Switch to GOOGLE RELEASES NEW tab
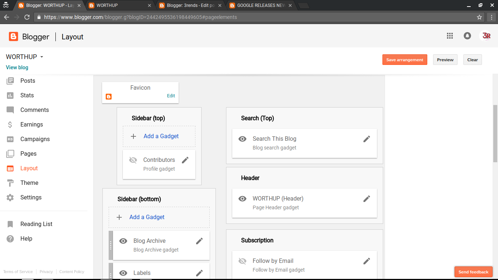This screenshot has height=280, width=498. pos(261,5)
